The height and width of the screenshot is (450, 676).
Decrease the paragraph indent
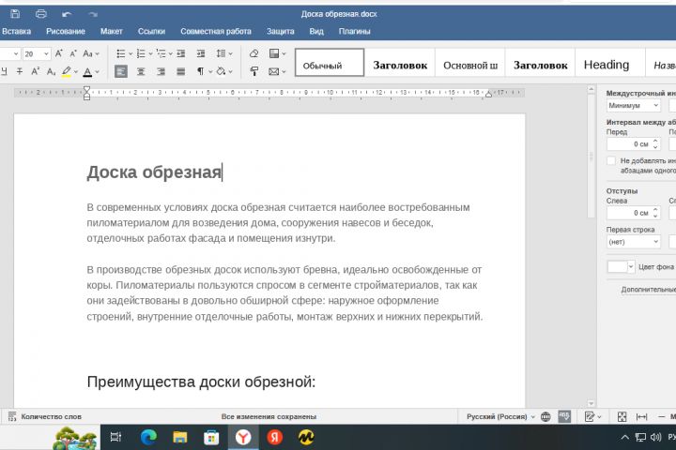(181, 53)
